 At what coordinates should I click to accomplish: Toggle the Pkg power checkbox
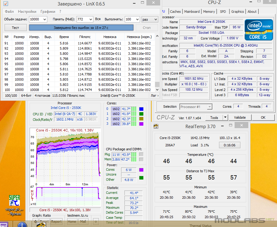pos(141,154)
